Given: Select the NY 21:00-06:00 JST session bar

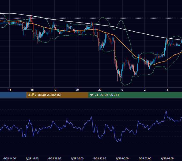Looking at the screenshot, I should click(x=135, y=95).
